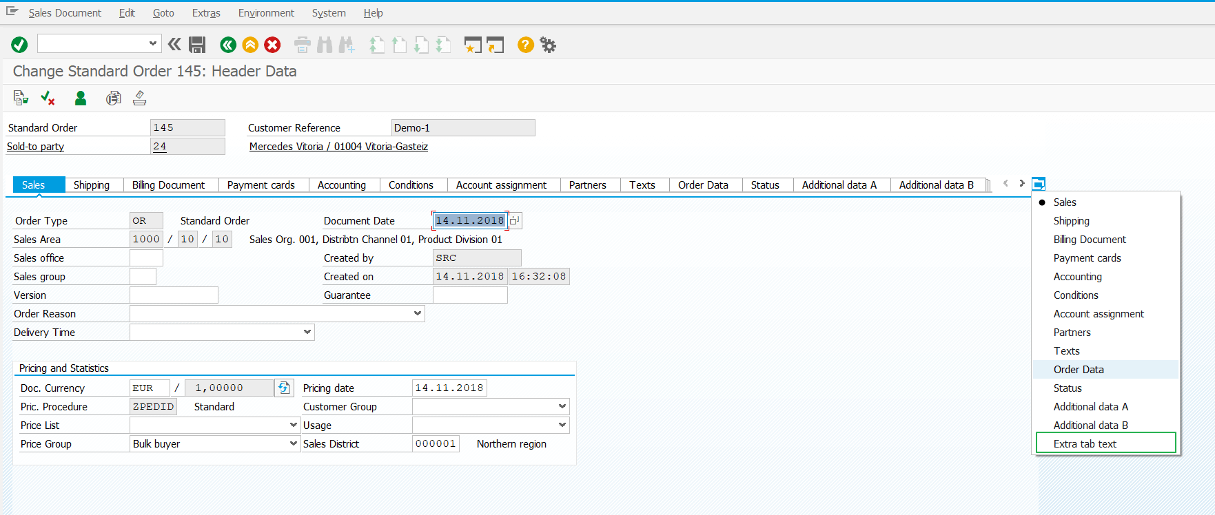The width and height of the screenshot is (1215, 515).
Task: Expand the Order Reason dropdown
Action: click(x=417, y=313)
